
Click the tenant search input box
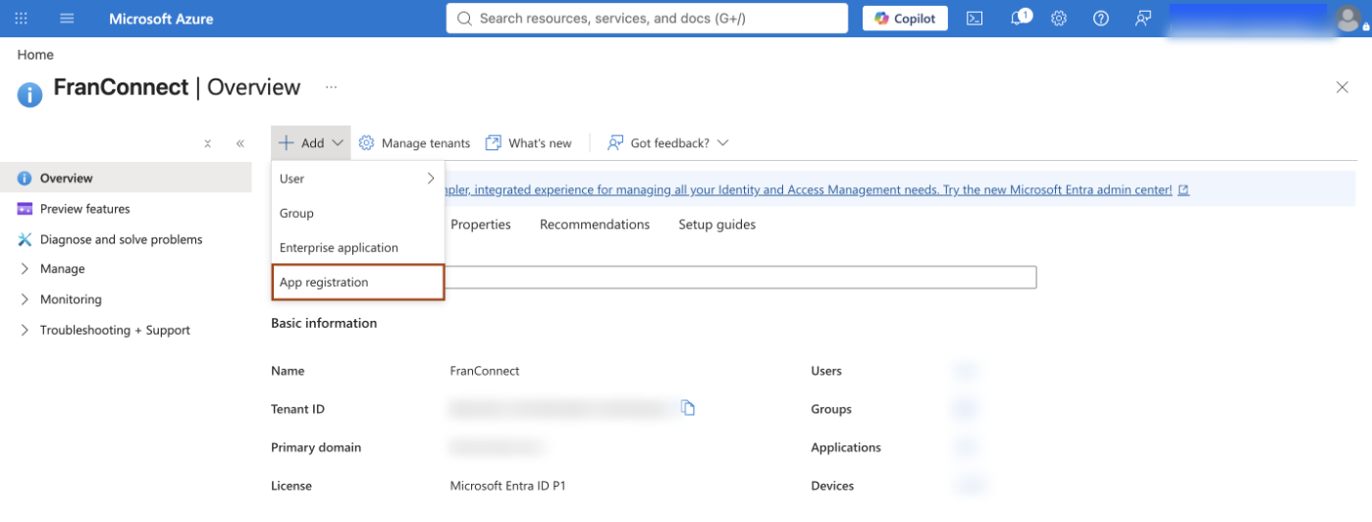coord(741,277)
